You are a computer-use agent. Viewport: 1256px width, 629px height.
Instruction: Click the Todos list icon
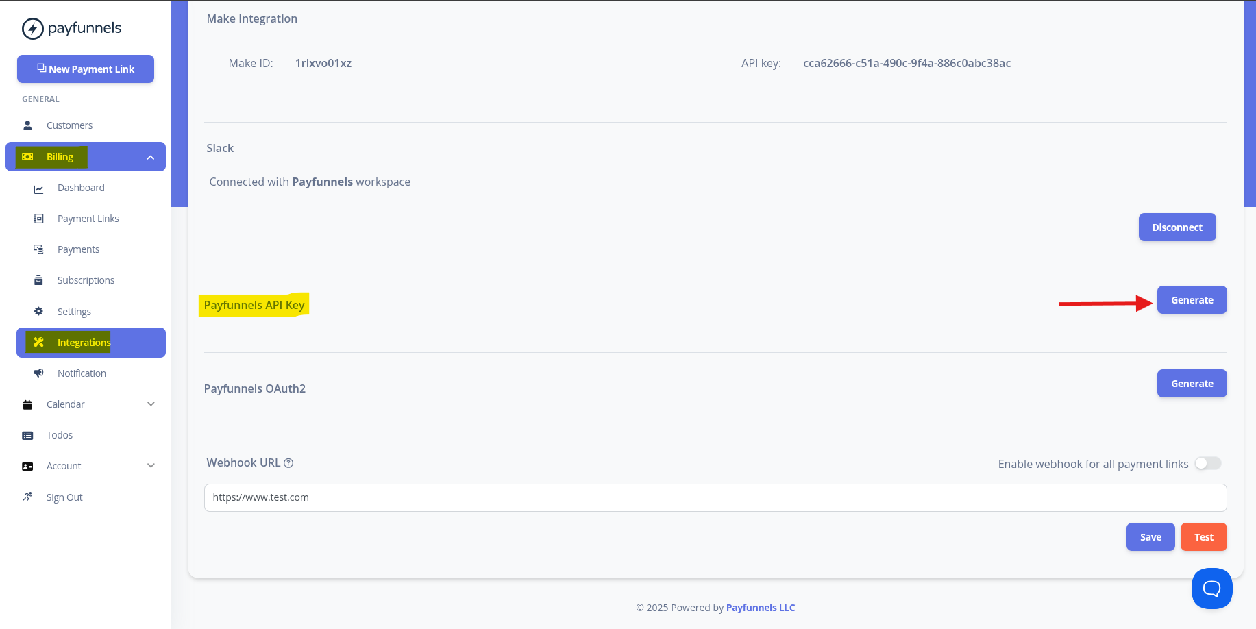tap(27, 435)
